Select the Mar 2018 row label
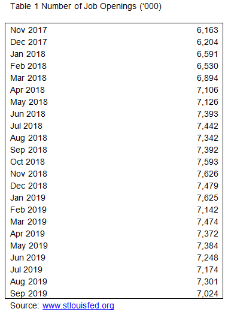Viewport: 231px width, 315px height. 28,78
